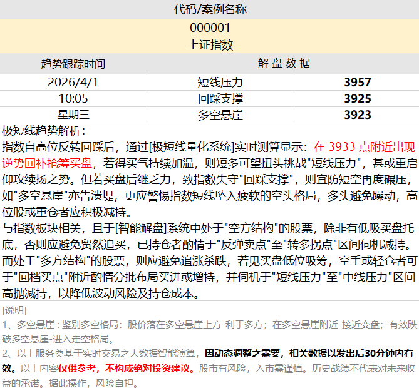The image size is (419, 388).
Task: Click the value 3923 cell
Action: [x=357, y=115]
